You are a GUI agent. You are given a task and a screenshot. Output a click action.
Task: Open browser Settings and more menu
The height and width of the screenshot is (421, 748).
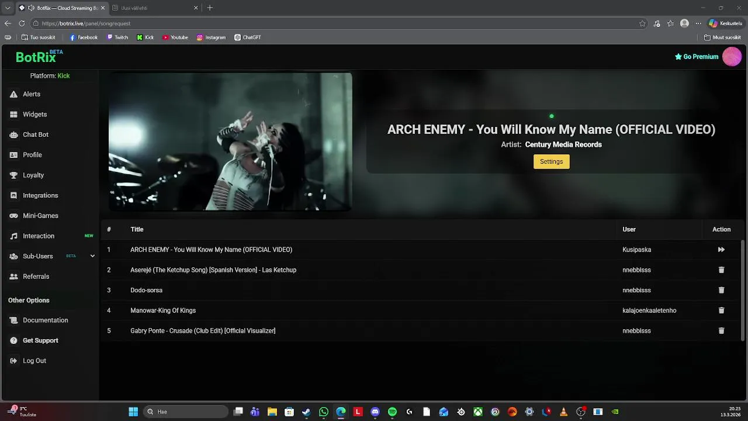point(698,23)
